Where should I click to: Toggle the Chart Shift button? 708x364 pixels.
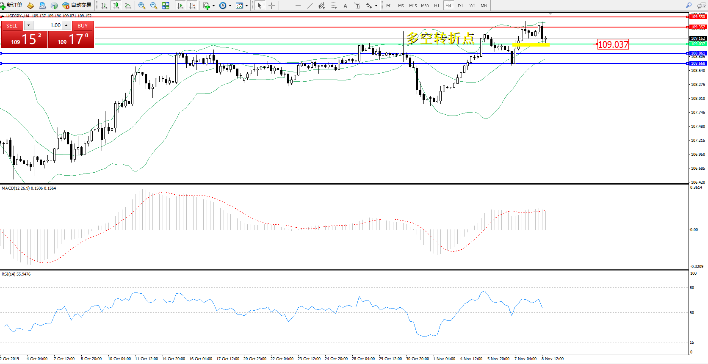[x=192, y=6]
